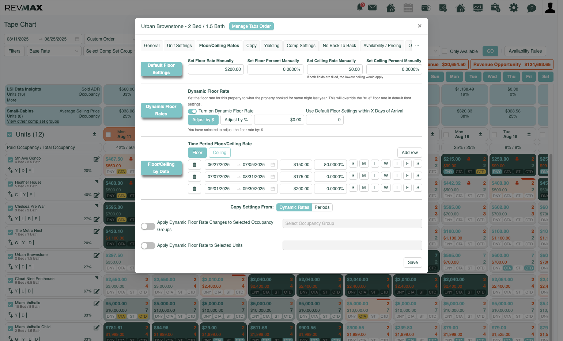Screen dimensions: 563x341
Task: Close the Urban Brownstone dialog
Action: [420, 26]
